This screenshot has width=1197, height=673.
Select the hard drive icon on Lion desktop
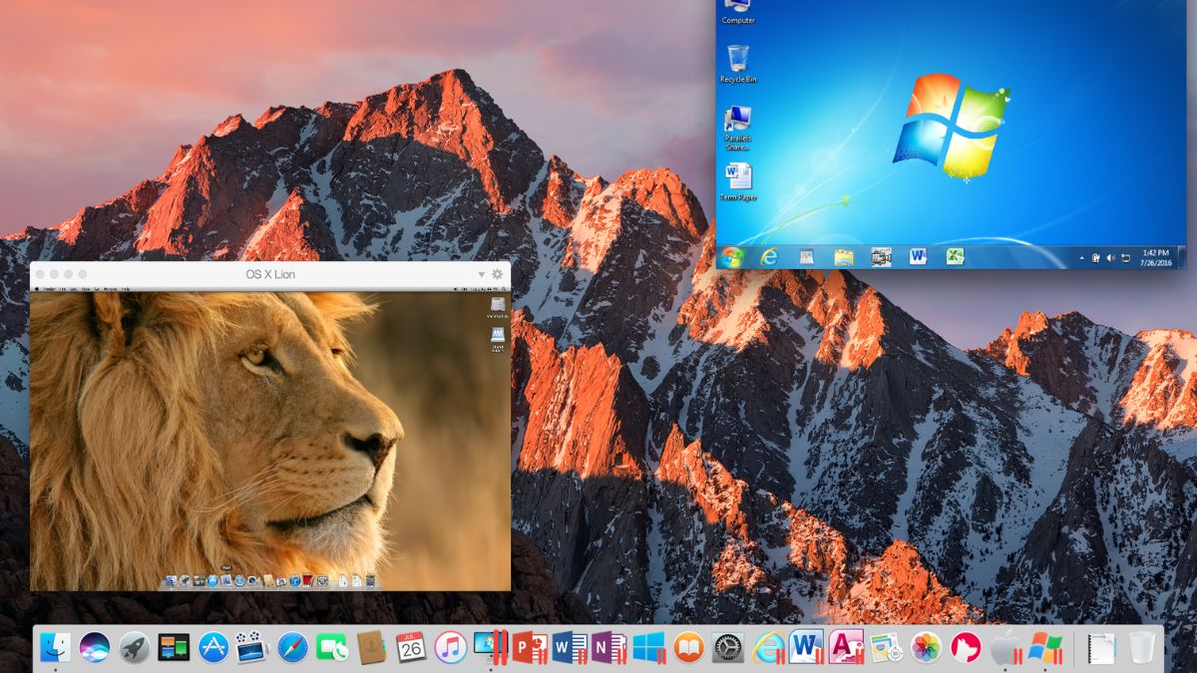tap(497, 306)
